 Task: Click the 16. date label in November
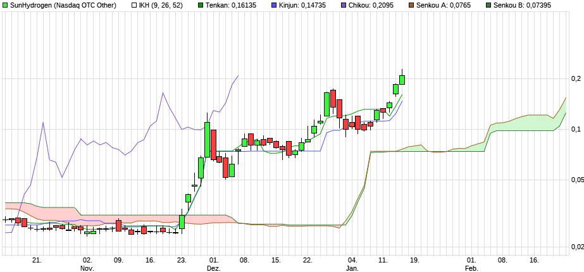[x=150, y=261]
